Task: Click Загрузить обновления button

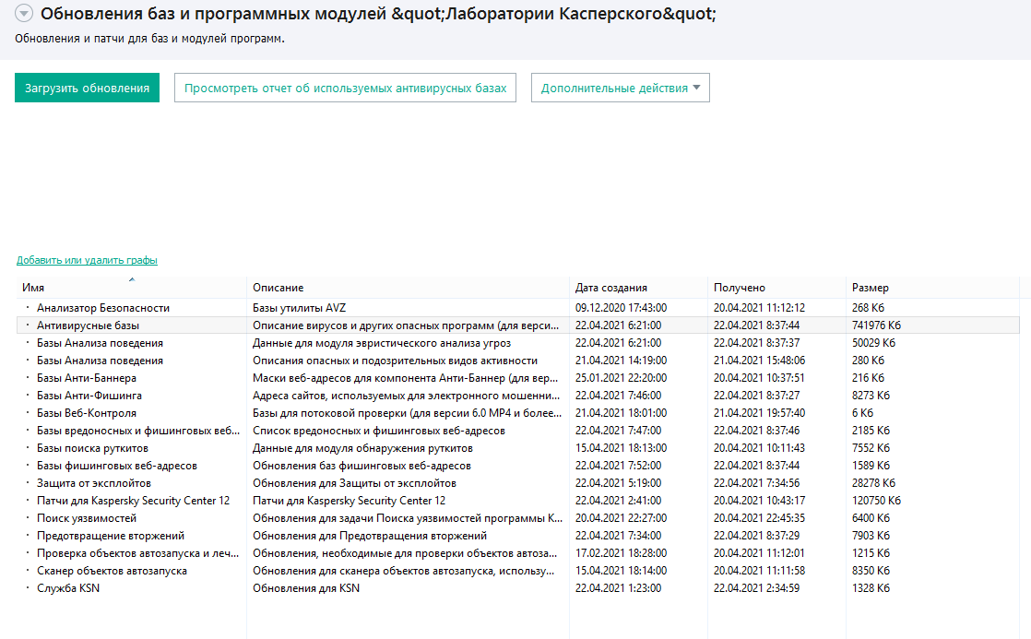Action: 87,88
